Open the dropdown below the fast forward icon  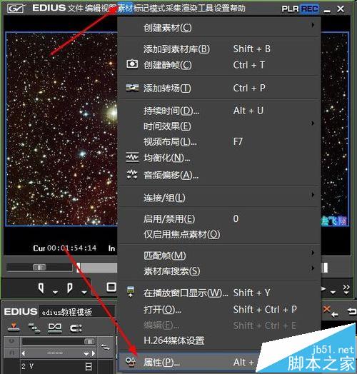(346, 293)
